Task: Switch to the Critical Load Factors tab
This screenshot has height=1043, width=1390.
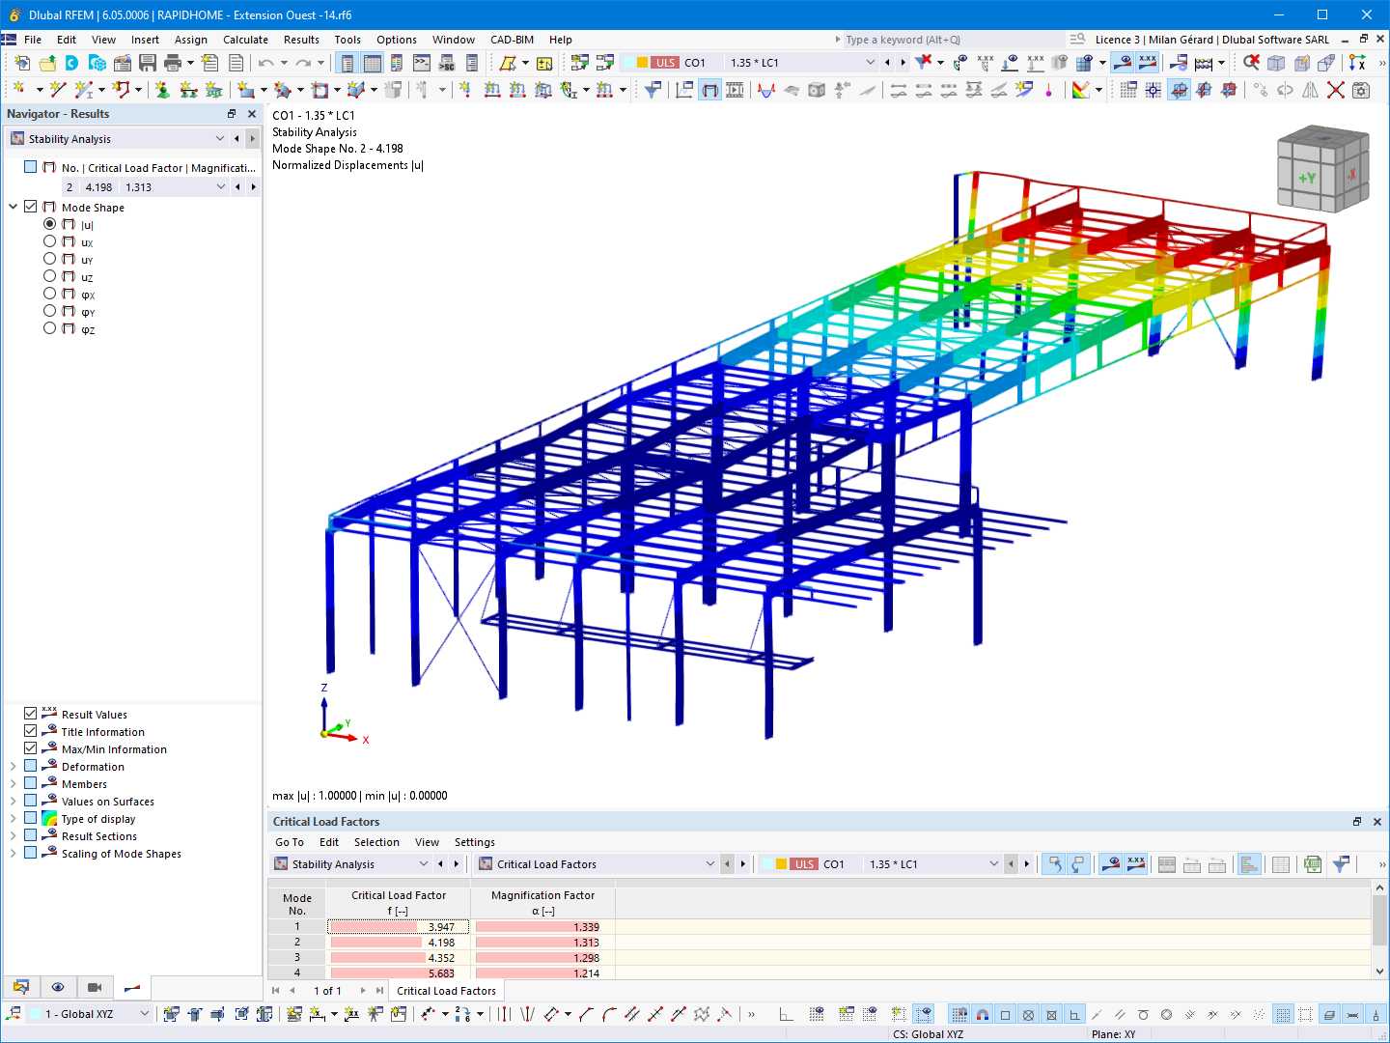Action: pyautogui.click(x=446, y=990)
